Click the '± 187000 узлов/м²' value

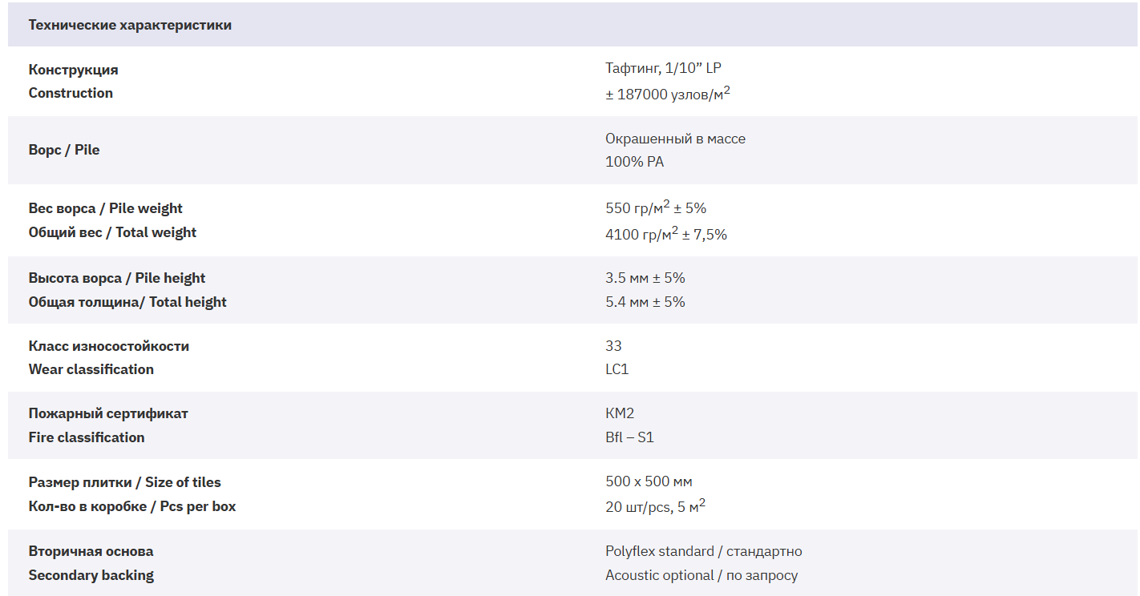click(x=668, y=93)
